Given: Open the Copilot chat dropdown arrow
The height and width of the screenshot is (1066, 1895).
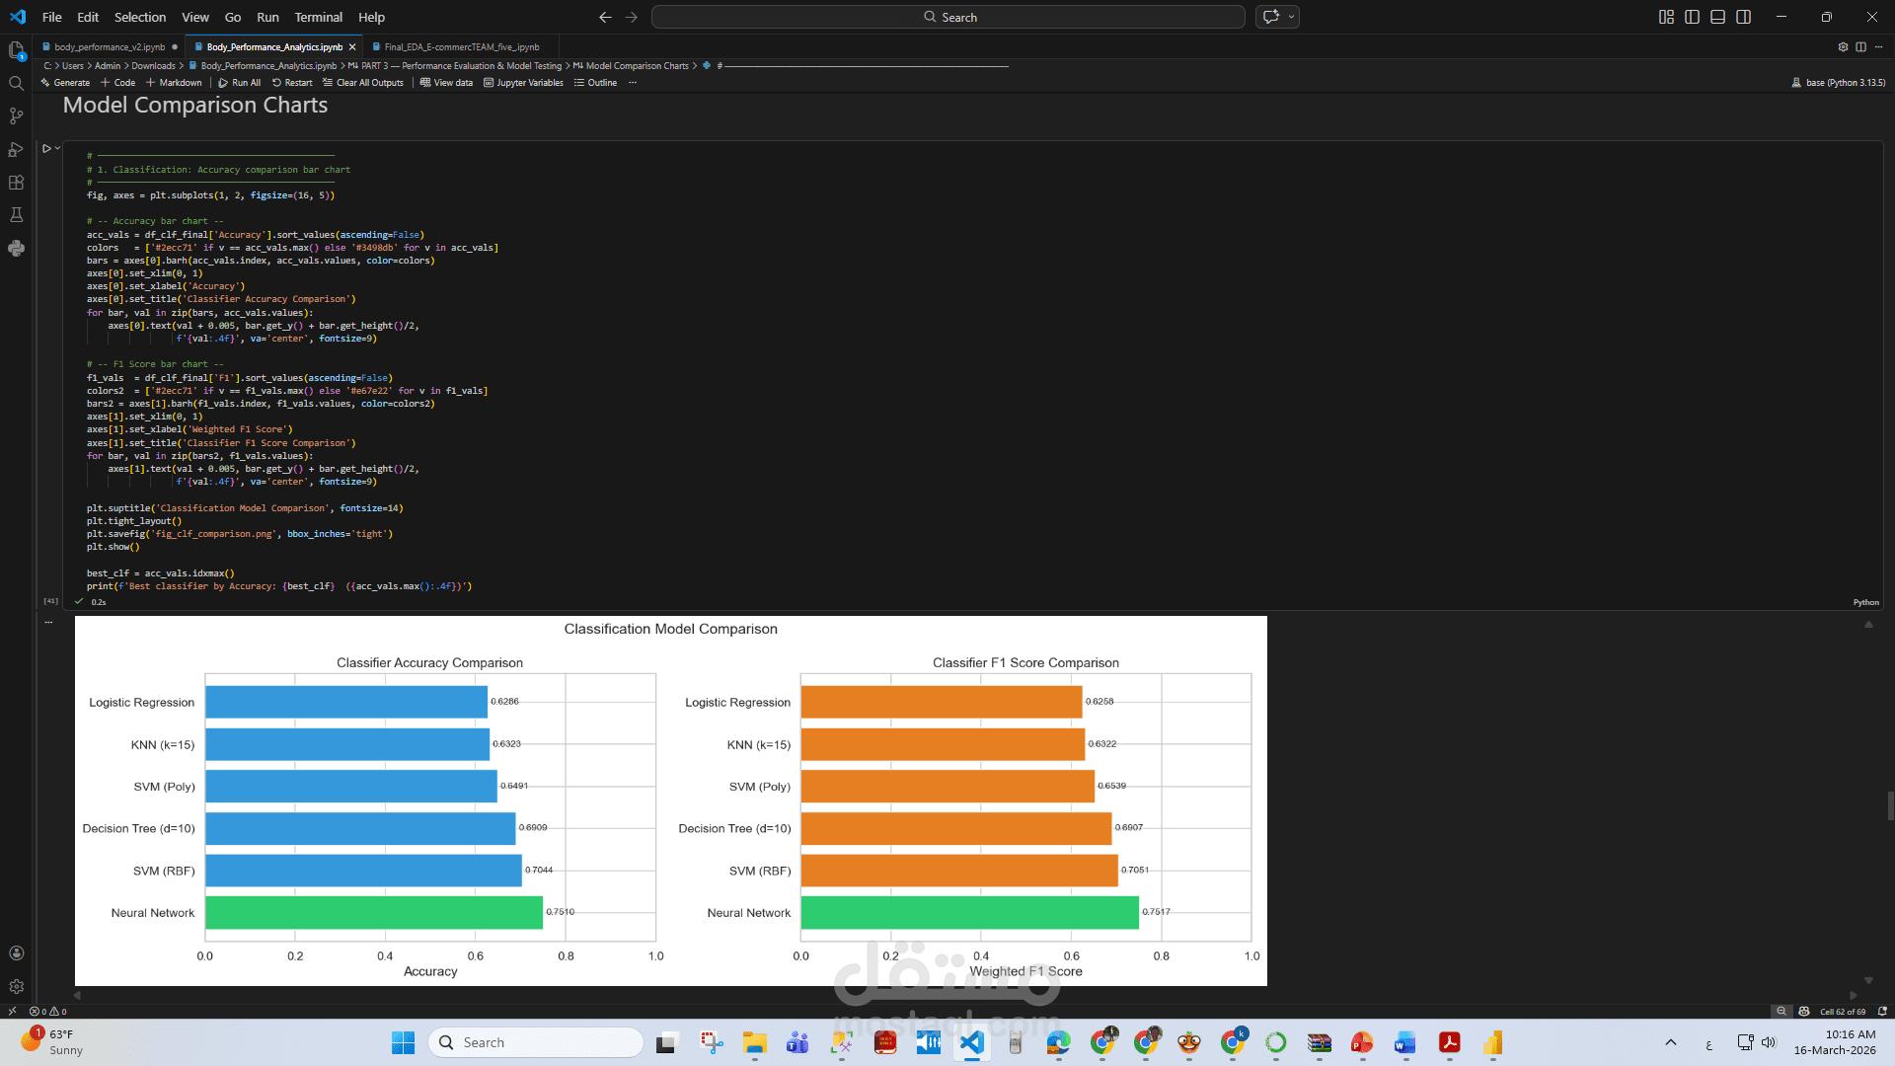Looking at the screenshot, I should pos(1291,17).
